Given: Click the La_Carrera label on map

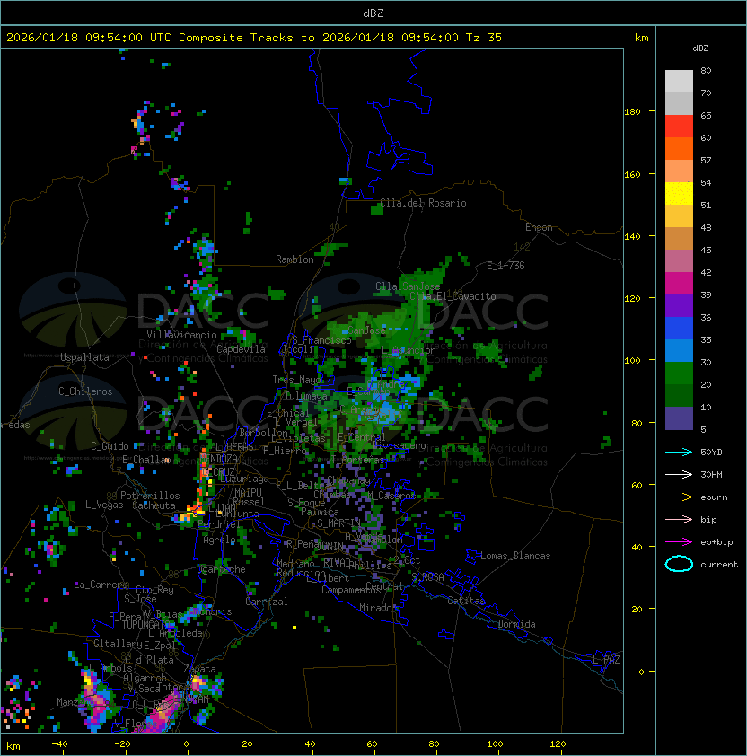Looking at the screenshot, I should tap(101, 585).
